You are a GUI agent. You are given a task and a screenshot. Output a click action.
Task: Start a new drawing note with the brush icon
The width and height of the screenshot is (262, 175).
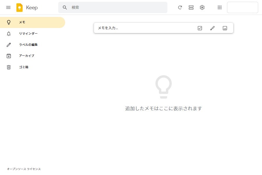coord(212,28)
